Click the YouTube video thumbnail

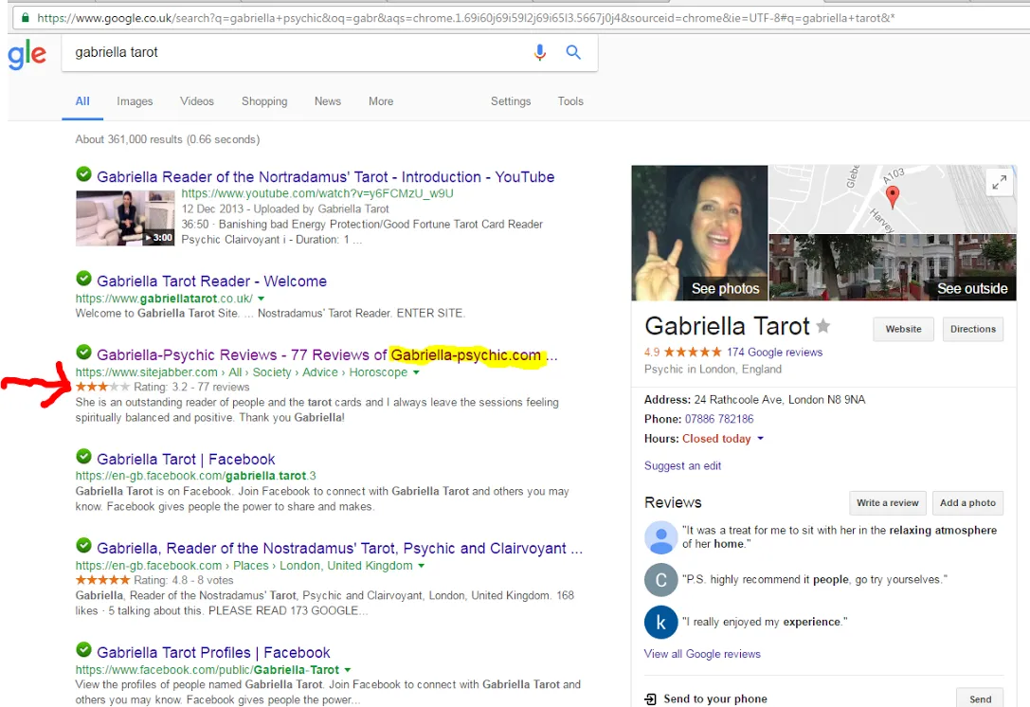(x=125, y=218)
